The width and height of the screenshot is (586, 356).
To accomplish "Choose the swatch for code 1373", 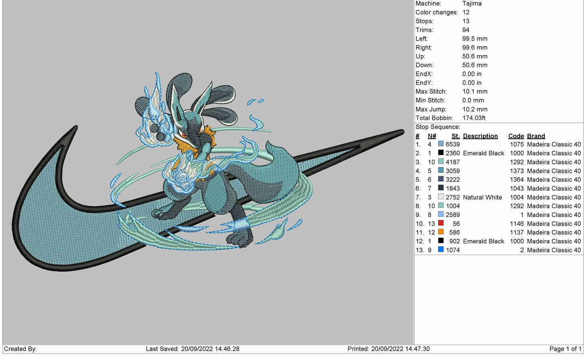I will click(x=441, y=171).
